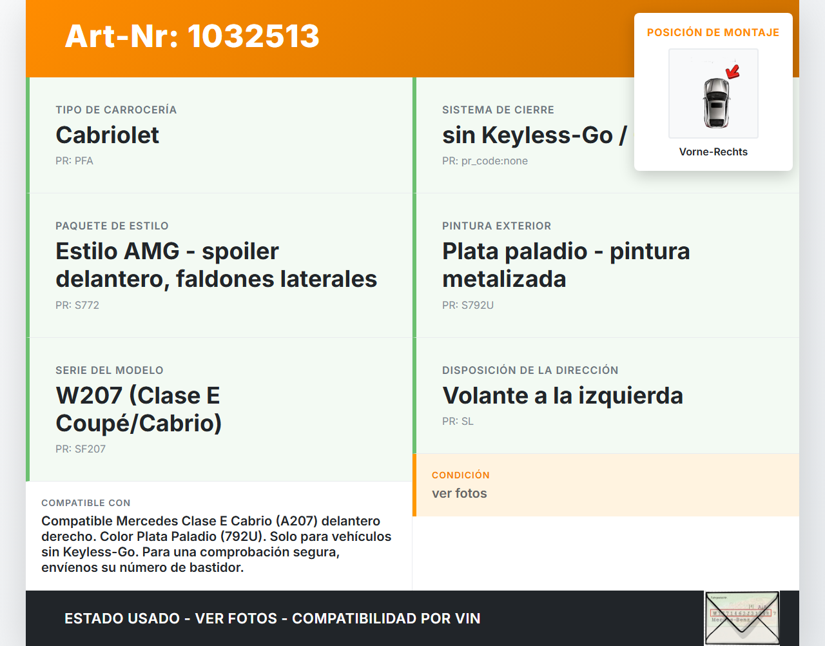Click the PR: SL code
This screenshot has width=825, height=646.
[x=458, y=421]
